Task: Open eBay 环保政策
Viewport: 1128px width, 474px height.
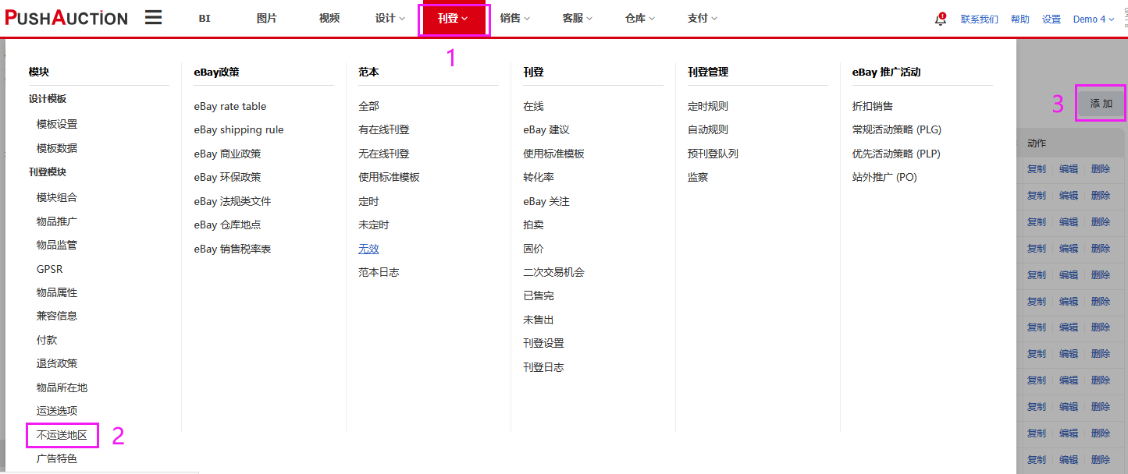Action: tap(227, 177)
